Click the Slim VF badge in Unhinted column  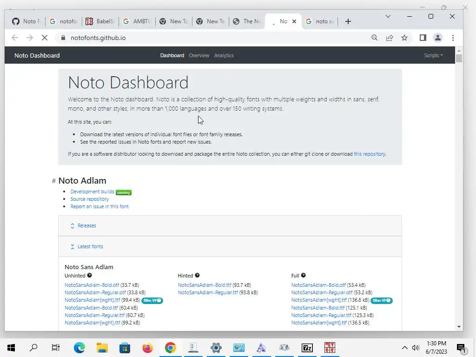tap(152, 300)
